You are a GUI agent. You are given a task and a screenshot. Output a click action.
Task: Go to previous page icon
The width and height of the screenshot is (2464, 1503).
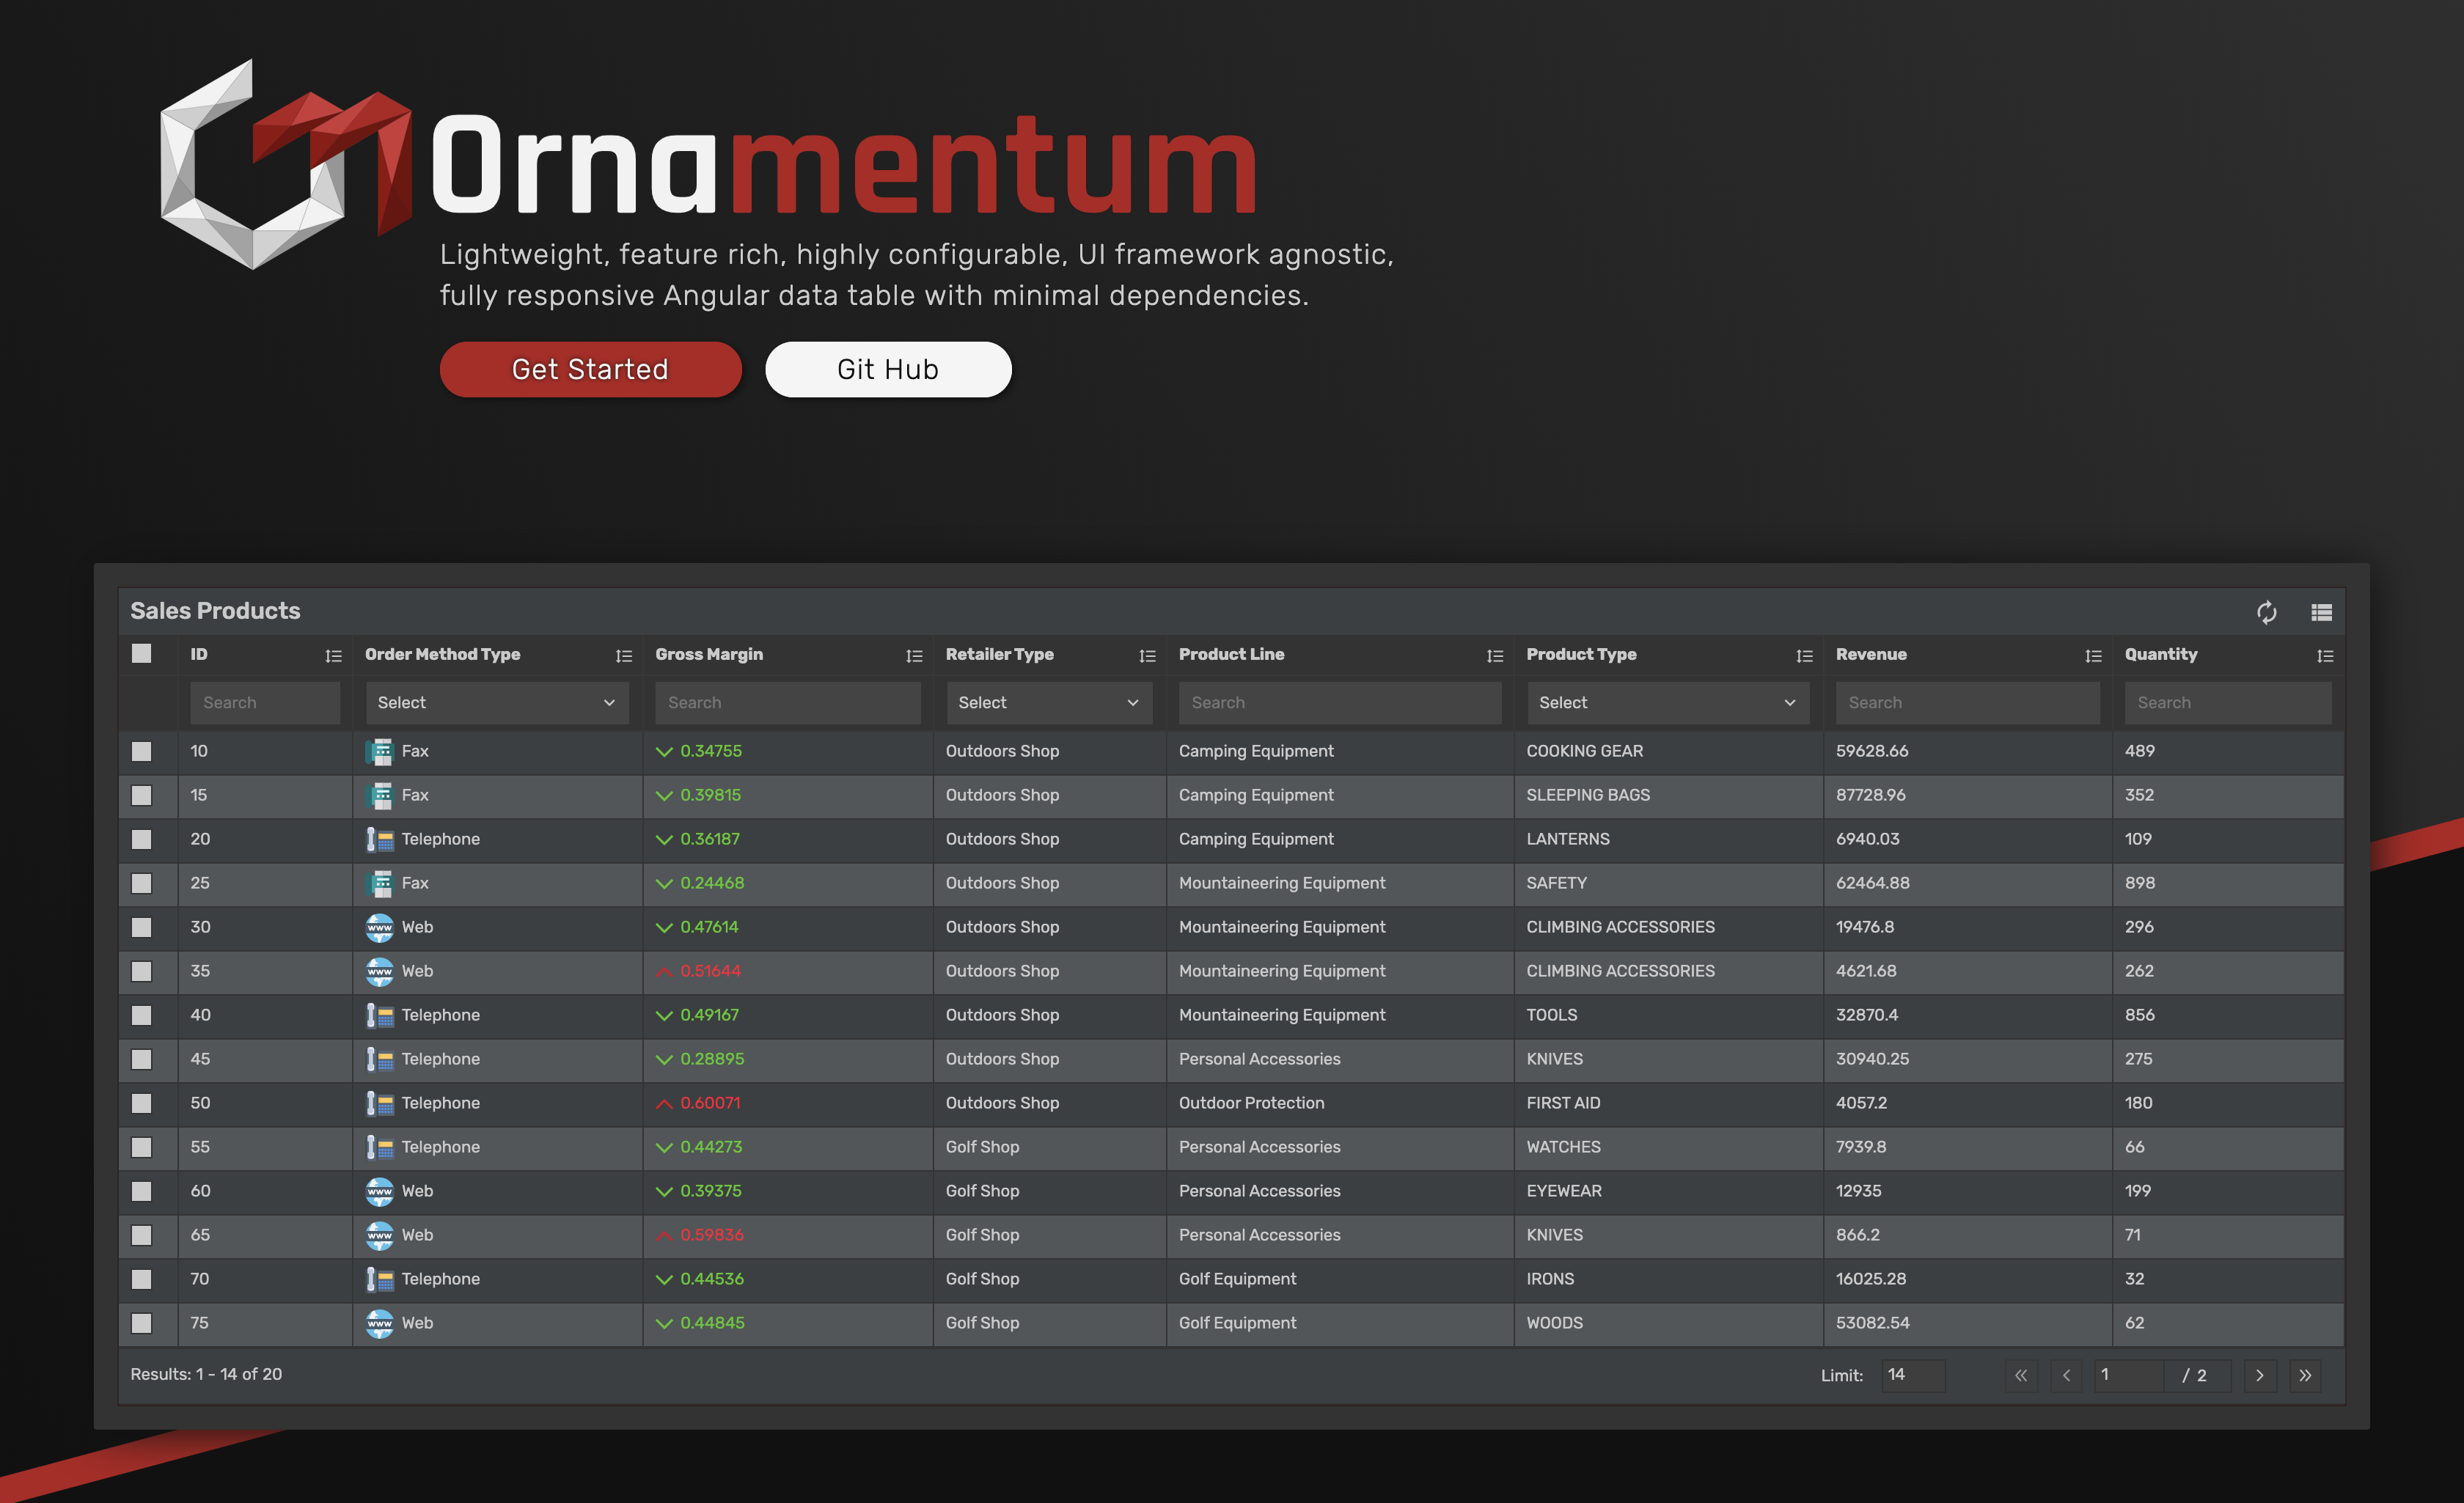2066,1375
